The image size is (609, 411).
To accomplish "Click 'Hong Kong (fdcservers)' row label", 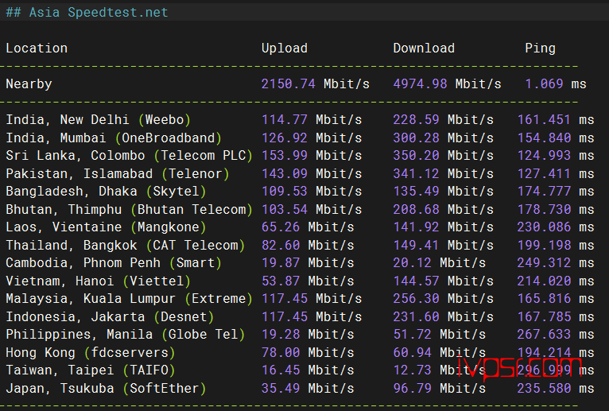I will tap(91, 353).
